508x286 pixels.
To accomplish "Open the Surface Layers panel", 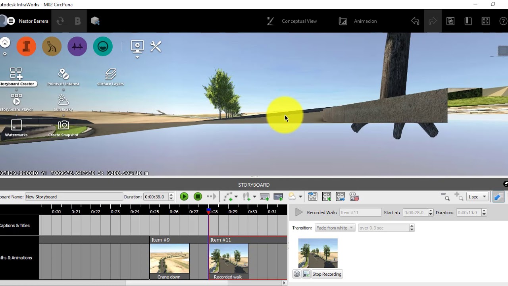I will 110,76.
